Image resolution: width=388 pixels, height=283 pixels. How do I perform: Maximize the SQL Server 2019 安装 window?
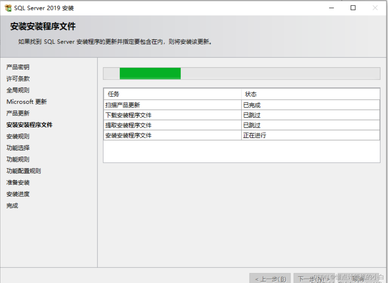coord(353,8)
